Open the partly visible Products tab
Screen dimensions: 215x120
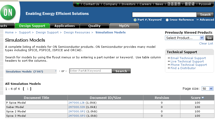tap(7, 26)
